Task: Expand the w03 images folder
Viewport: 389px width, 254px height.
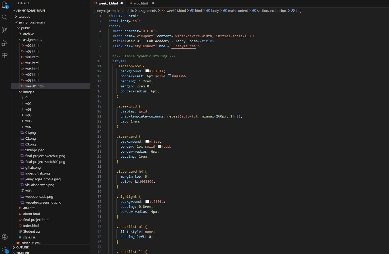Action: click(22, 109)
